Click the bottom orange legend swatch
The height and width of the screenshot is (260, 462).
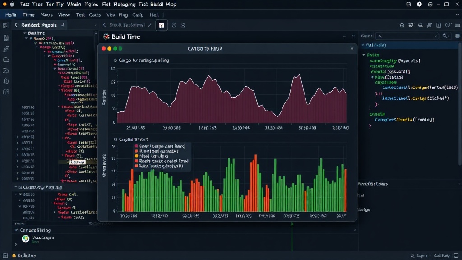[136, 166]
